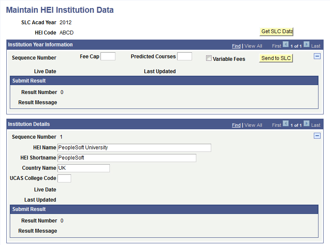The width and height of the screenshot is (330, 245).
Task: Click View All in Institution Year Information
Action: click(253, 46)
